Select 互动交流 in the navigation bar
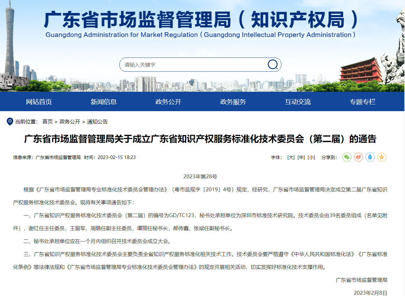Viewport: 405px width, 296px height. [298, 102]
